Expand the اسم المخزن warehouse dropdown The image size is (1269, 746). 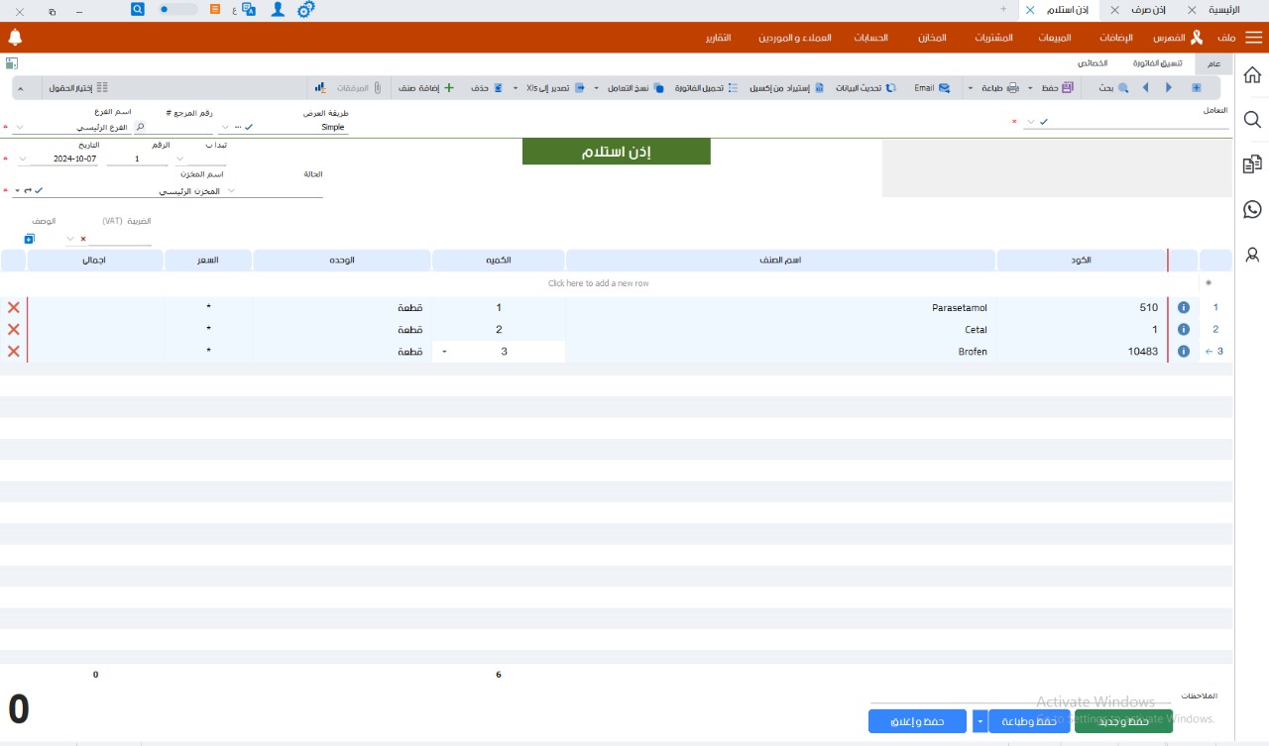click(232, 190)
